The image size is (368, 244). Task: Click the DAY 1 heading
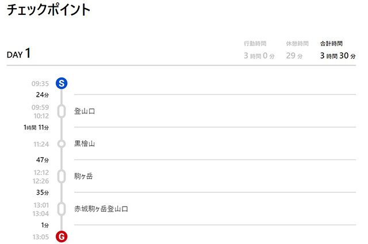pyautogui.click(x=18, y=54)
